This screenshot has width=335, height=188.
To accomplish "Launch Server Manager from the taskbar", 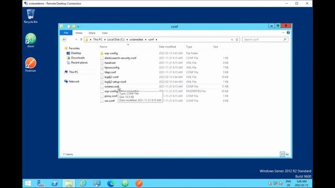I will [x=41, y=183].
